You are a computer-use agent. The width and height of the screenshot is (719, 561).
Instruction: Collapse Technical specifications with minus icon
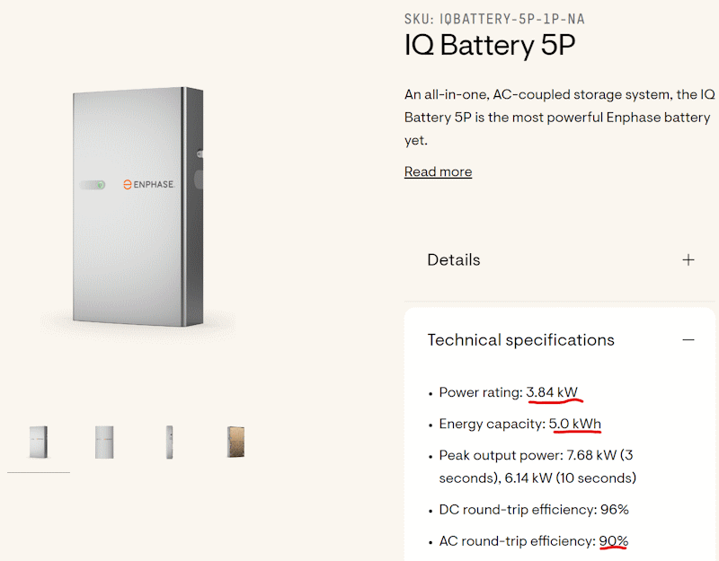[x=688, y=340]
